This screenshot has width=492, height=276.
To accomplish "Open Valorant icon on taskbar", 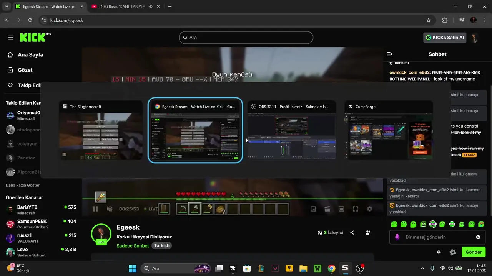I will 275,268.
